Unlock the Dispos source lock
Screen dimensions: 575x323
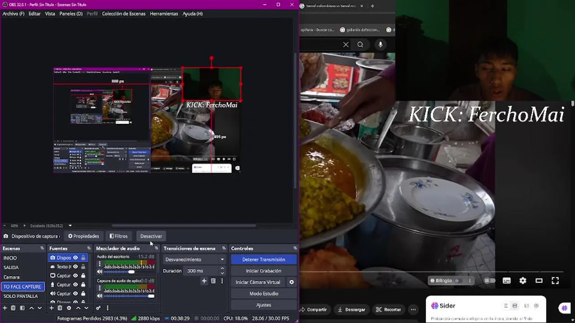tap(83, 258)
